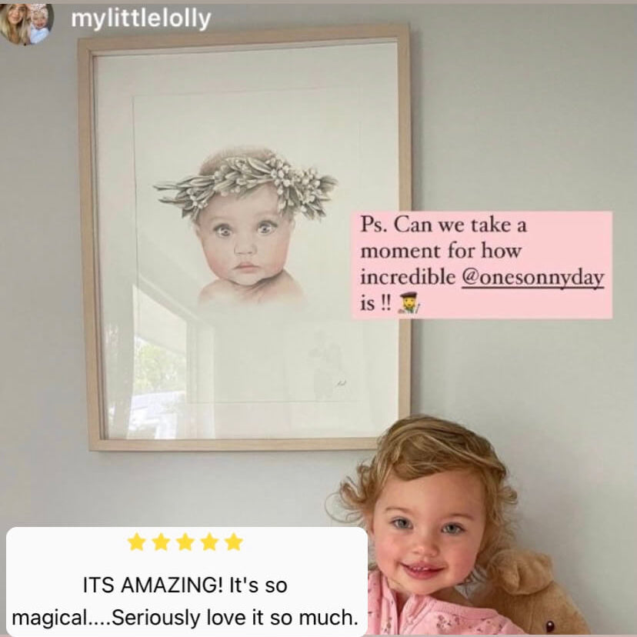Select the middle yellow rating star
637x637 pixels.
185,542
